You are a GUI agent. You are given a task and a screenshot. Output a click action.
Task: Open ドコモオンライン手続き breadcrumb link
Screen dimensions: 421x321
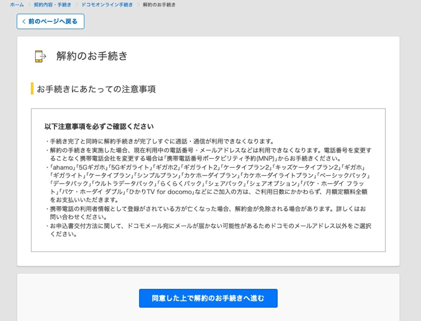click(107, 5)
